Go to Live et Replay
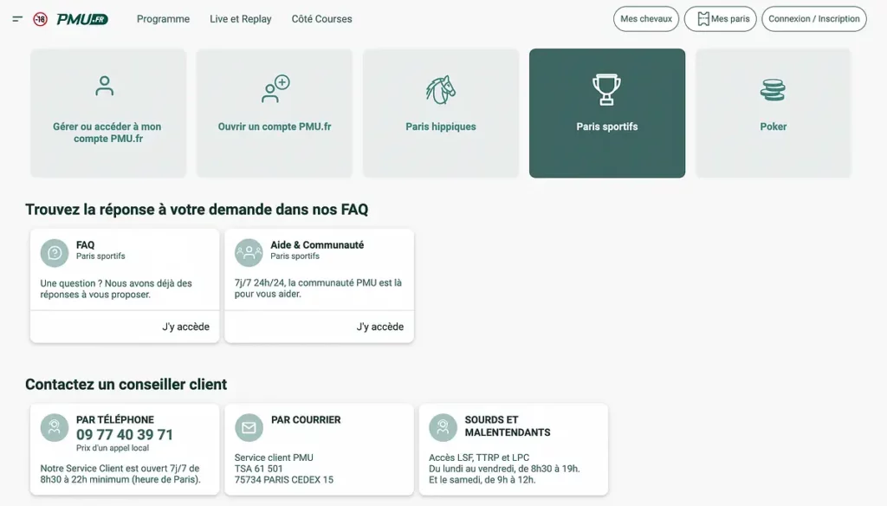The width and height of the screenshot is (887, 506). [x=240, y=19]
